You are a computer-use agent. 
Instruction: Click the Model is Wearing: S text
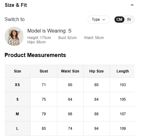point(49,31)
